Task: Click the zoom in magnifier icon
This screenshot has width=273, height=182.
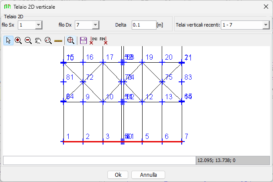Action: (18, 40)
